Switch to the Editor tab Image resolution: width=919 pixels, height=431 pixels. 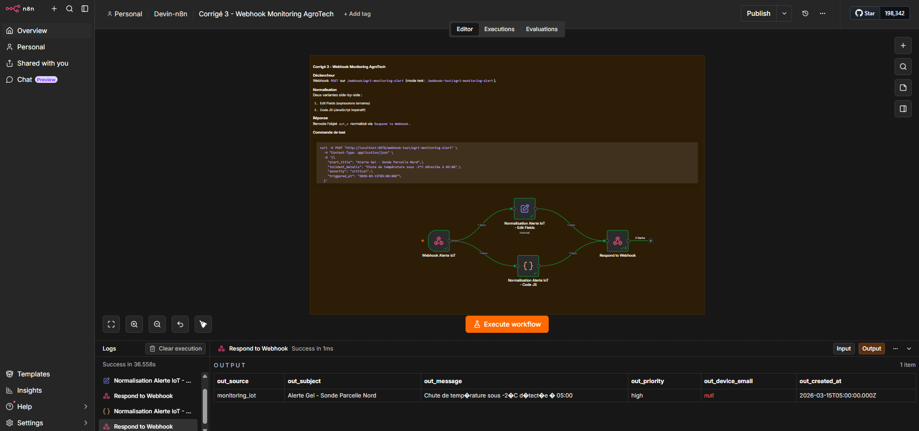click(x=465, y=29)
